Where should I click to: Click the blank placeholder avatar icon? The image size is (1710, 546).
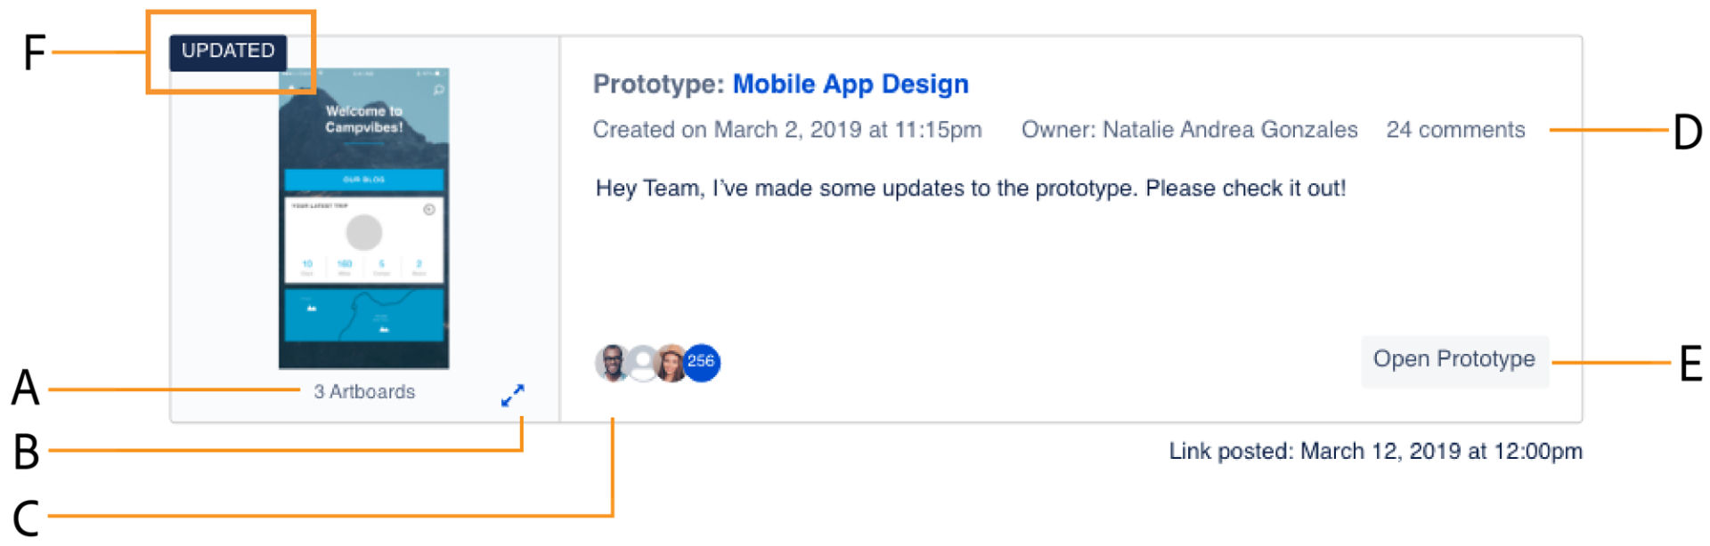point(643,363)
